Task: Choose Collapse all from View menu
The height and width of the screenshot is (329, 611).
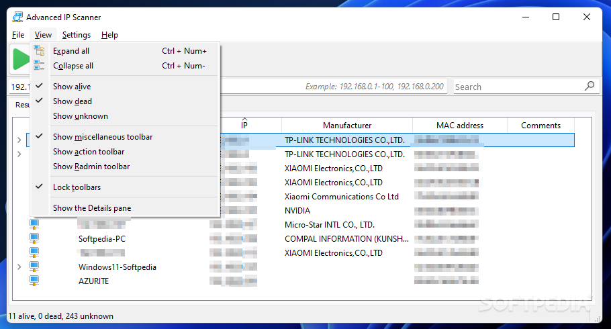Action: pos(125,66)
